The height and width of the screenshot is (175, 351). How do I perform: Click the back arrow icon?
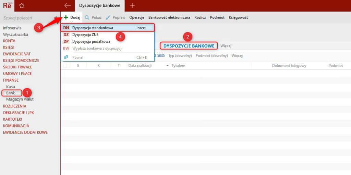(x=68, y=5)
